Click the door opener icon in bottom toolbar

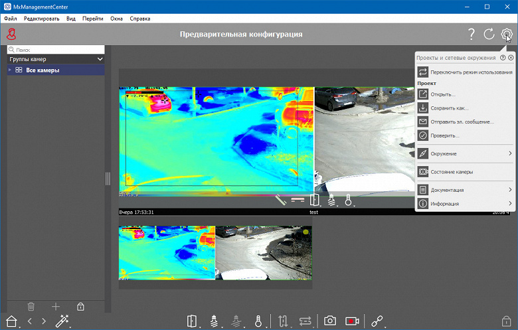[x=192, y=321]
